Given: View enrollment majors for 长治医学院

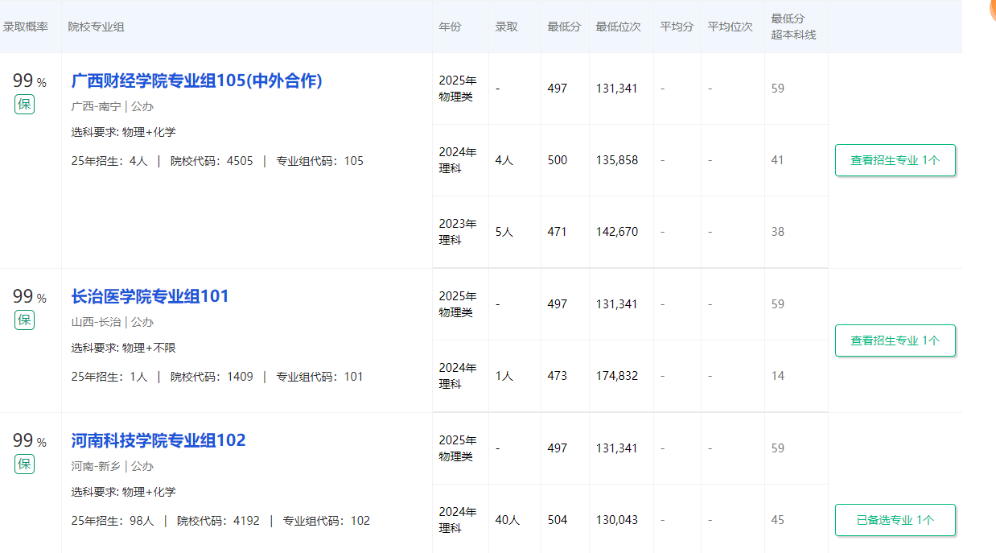Looking at the screenshot, I should [x=895, y=340].
